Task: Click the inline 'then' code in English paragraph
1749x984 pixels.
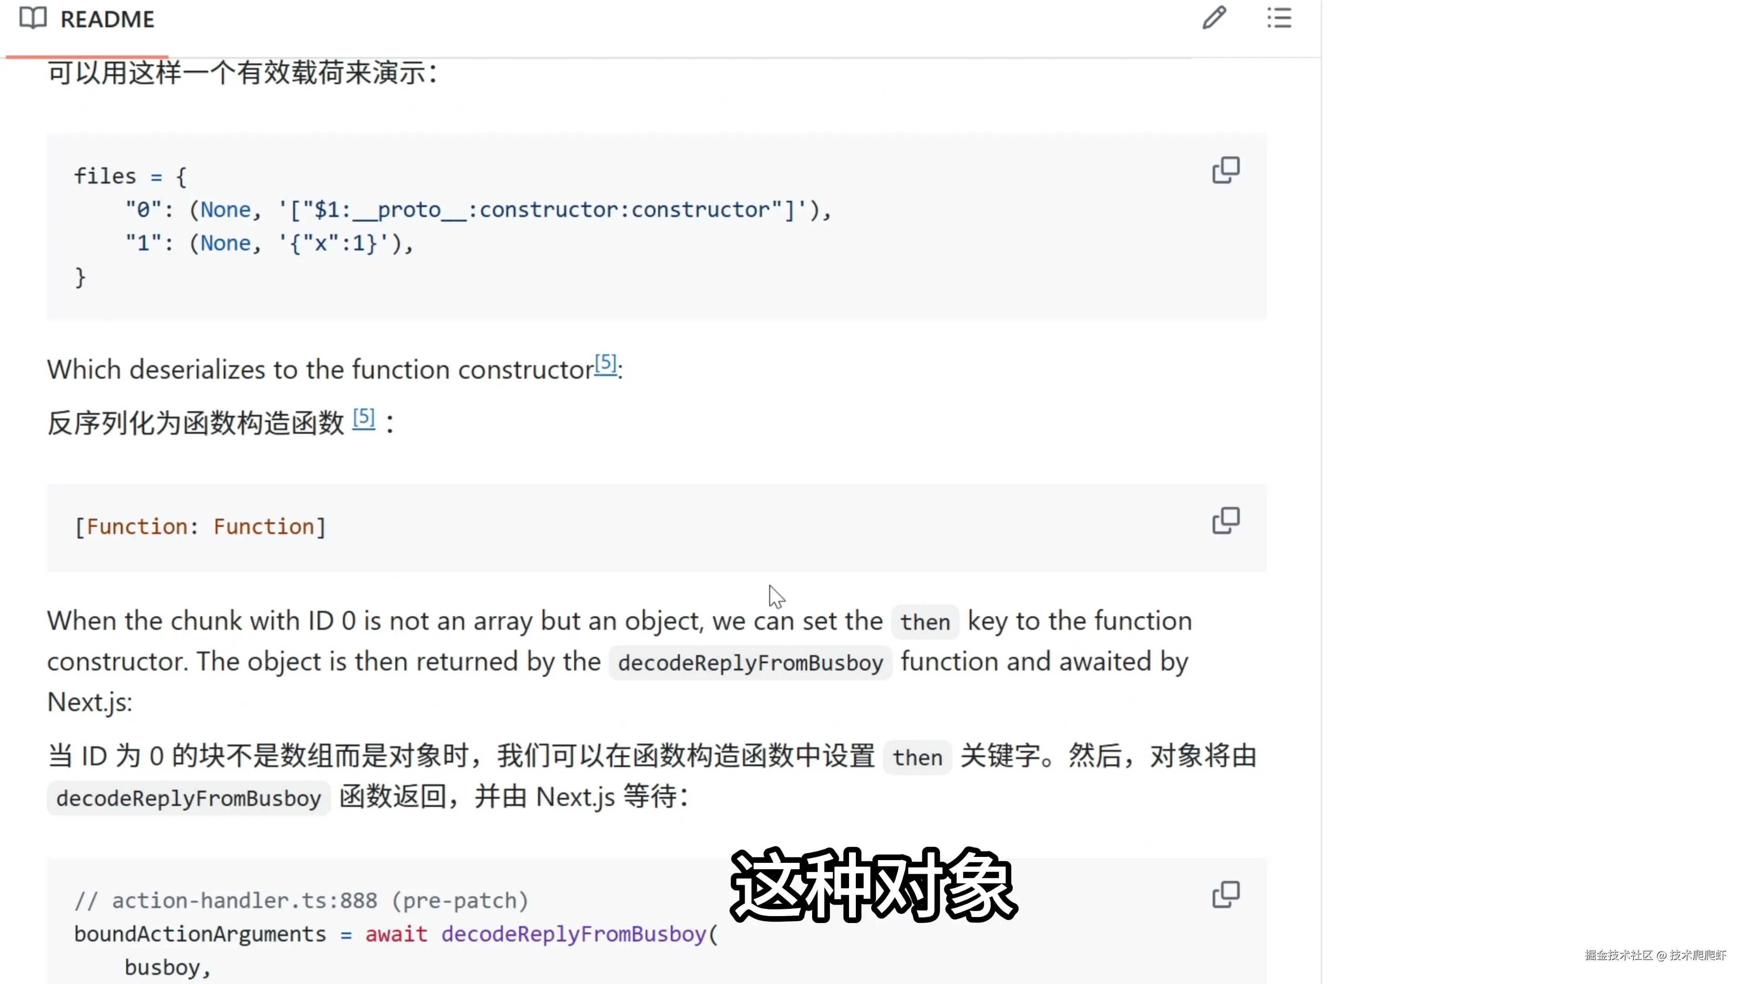Action: pos(925,622)
